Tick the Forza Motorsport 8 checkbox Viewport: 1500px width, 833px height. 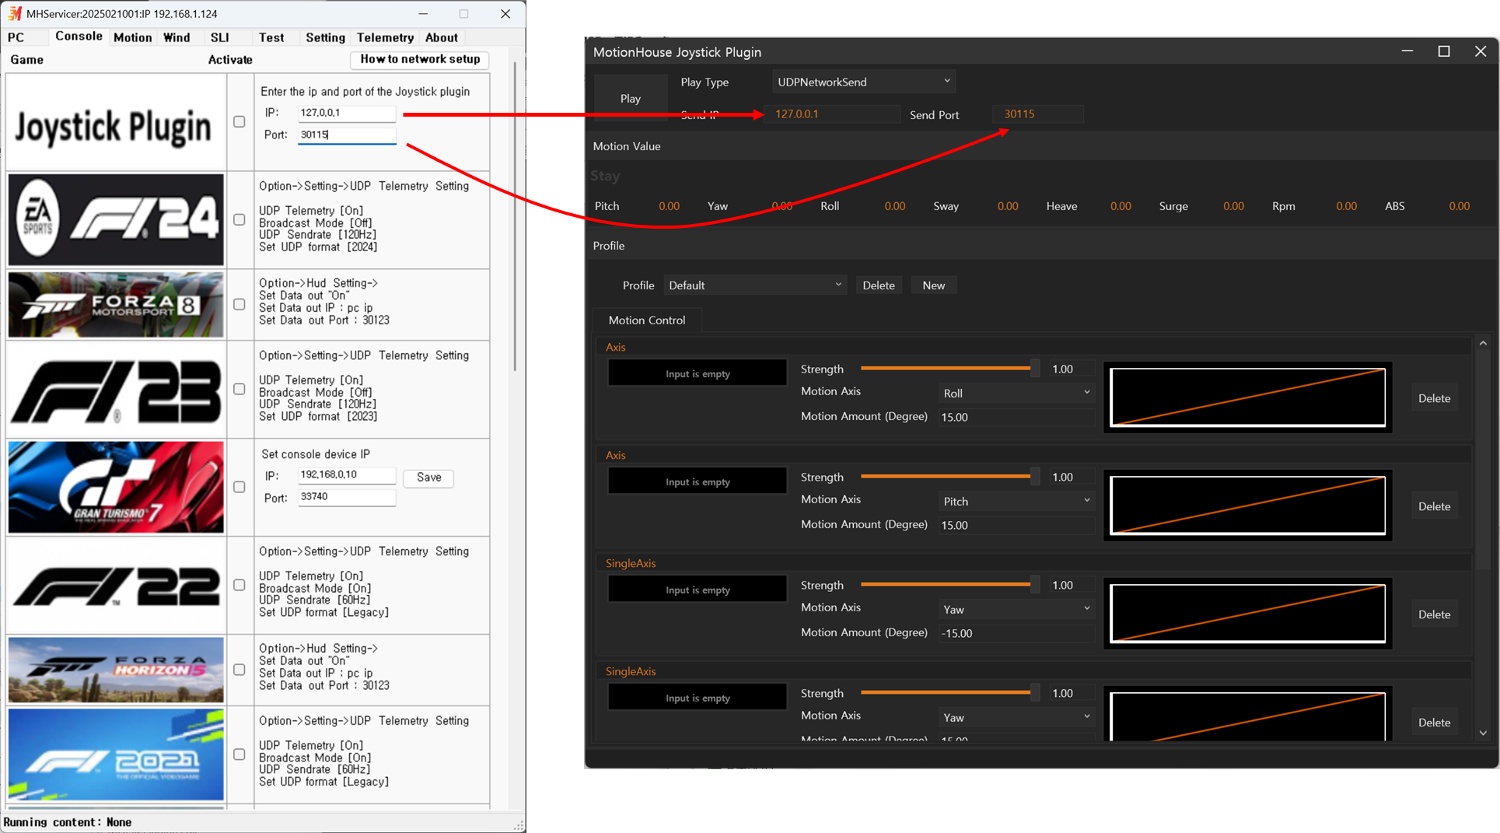[x=240, y=305]
